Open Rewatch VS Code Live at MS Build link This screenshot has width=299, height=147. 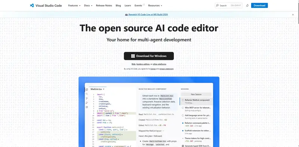tap(148, 15)
